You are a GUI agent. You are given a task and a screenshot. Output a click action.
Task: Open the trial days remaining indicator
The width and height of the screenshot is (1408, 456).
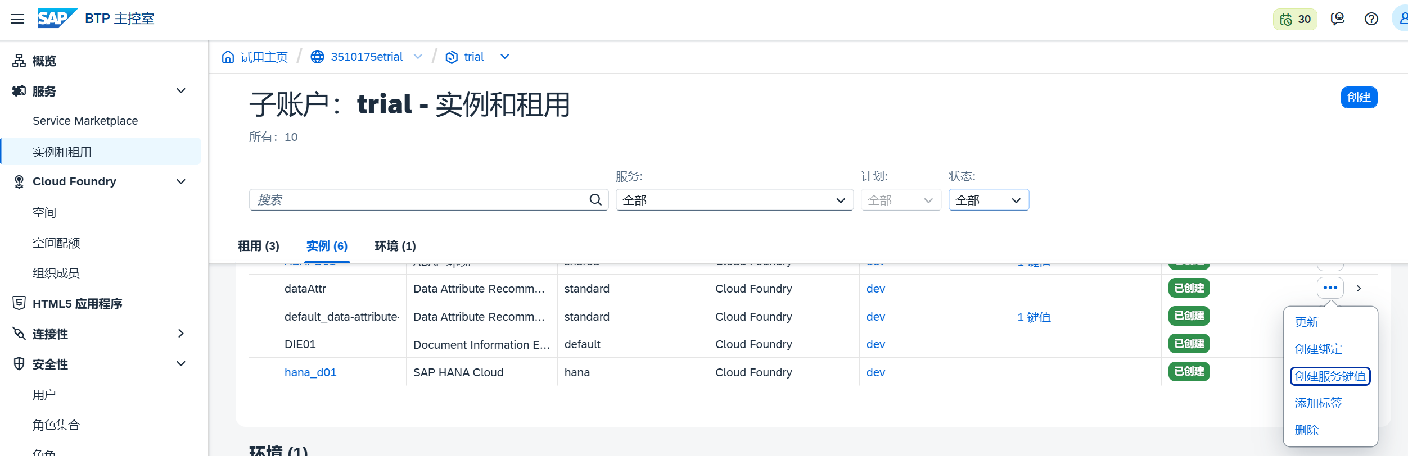tap(1295, 19)
